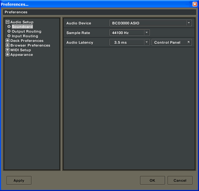
Task: Click the Control Panel button
Action: [x=172, y=42]
